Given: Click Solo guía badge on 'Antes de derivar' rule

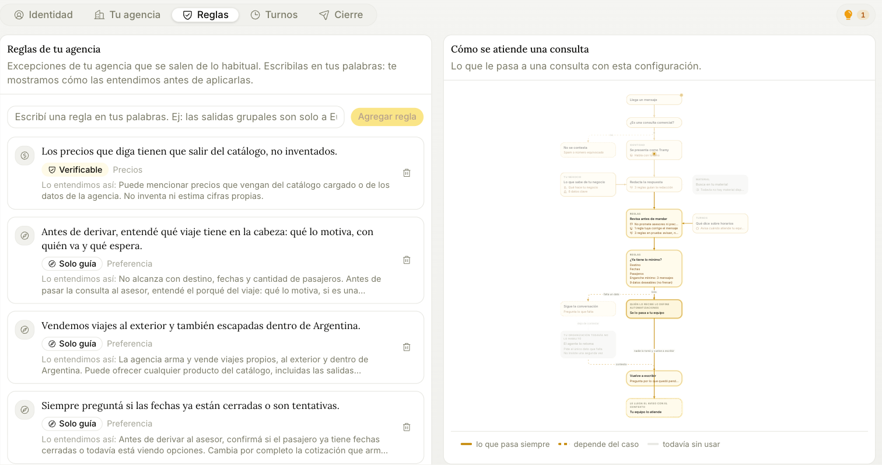Looking at the screenshot, I should pos(72,264).
